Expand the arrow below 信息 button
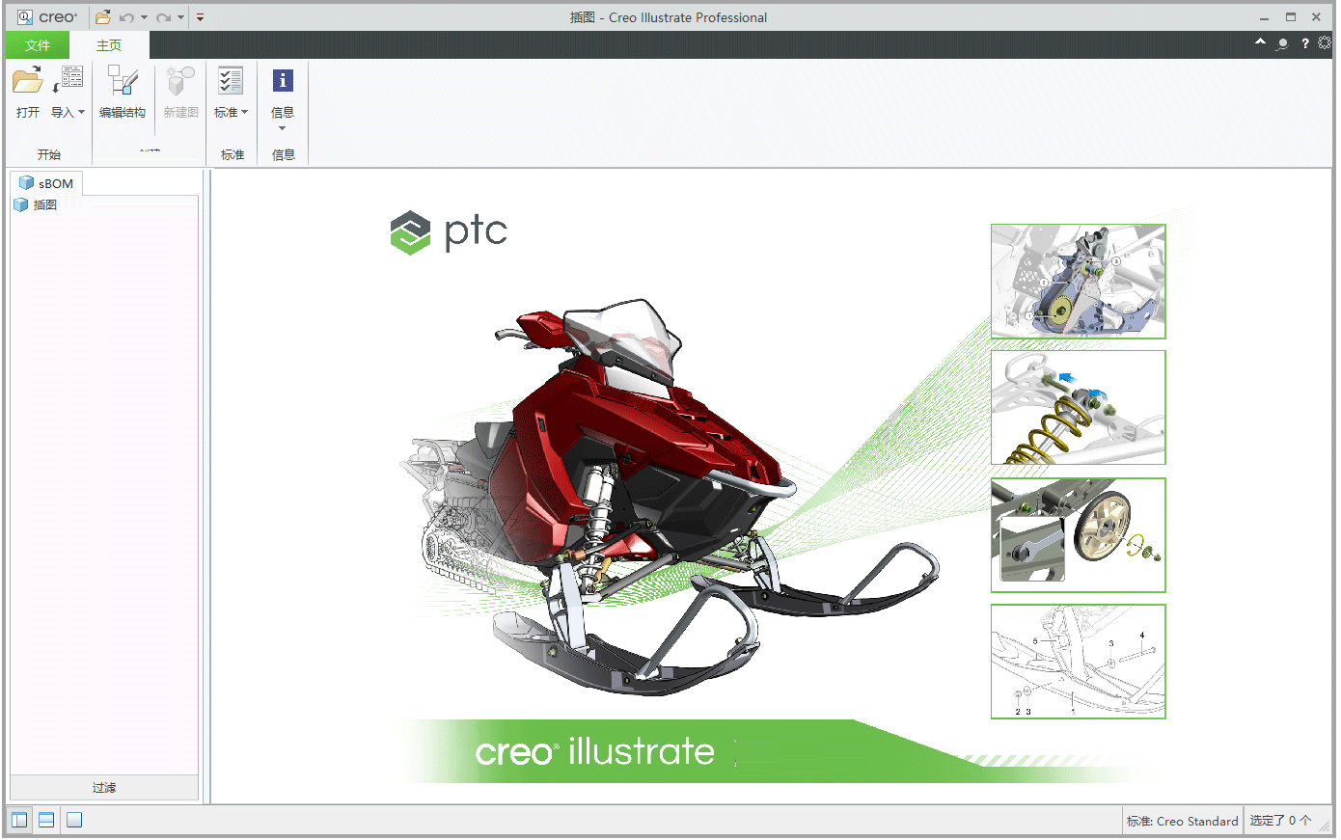Screen dimensions: 1341x840 click(283, 128)
